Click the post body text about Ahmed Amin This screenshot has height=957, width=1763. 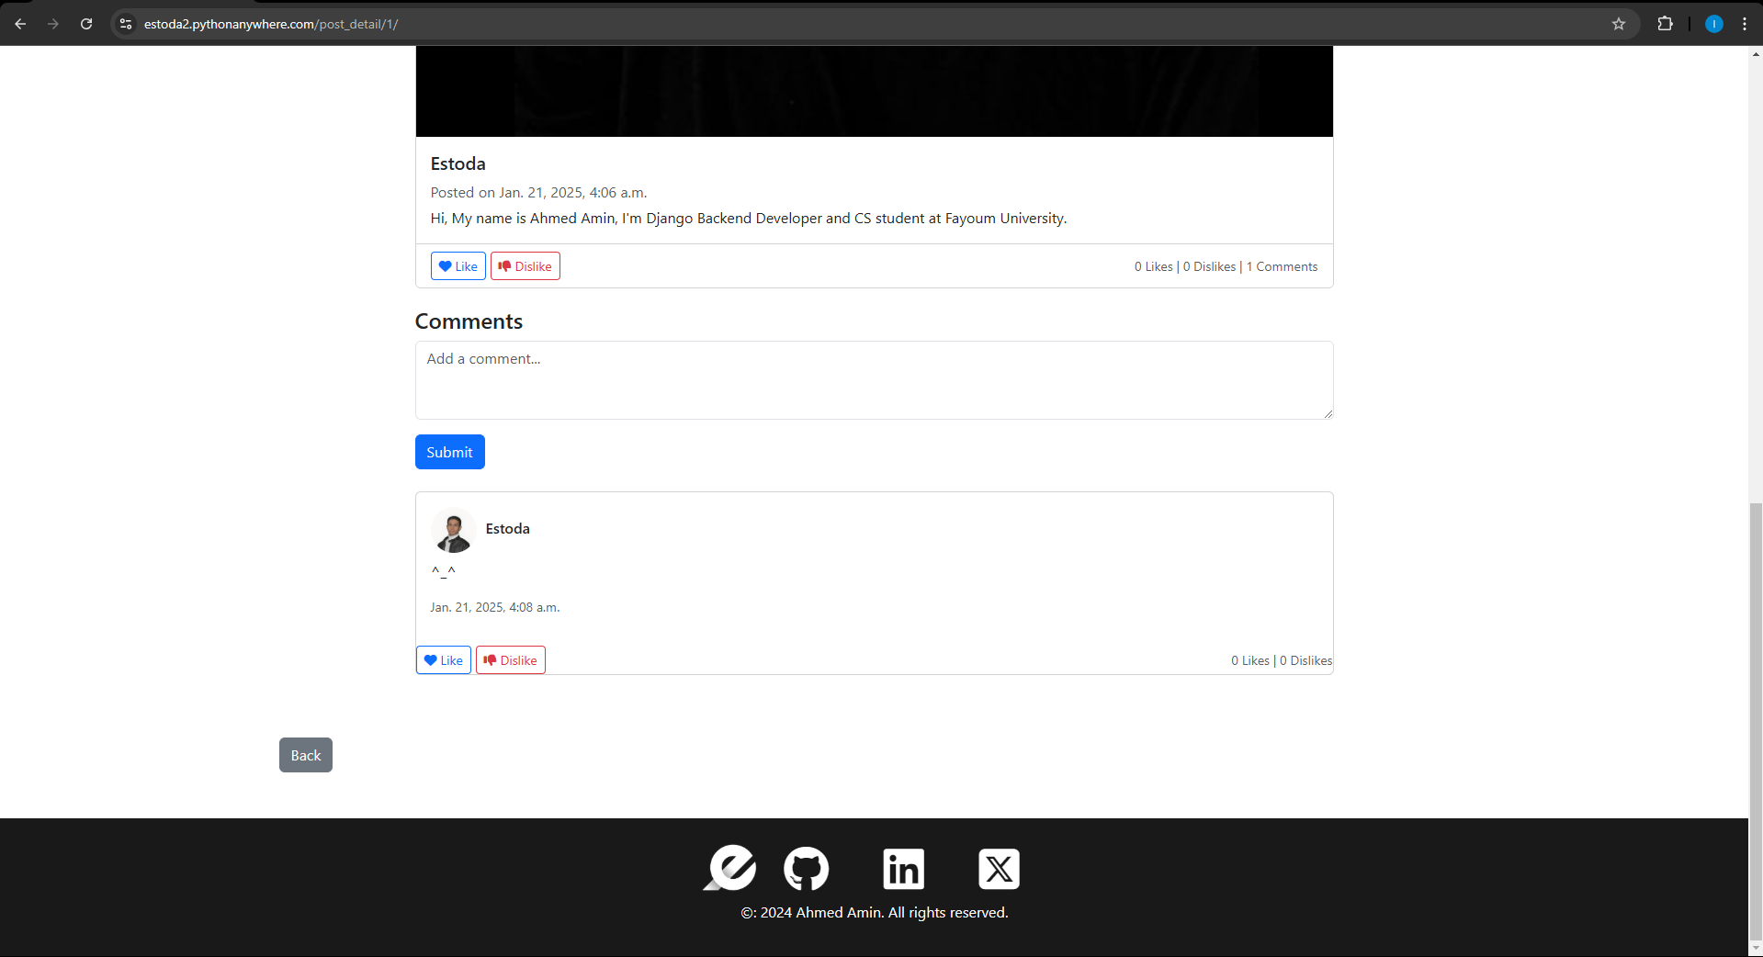click(748, 219)
